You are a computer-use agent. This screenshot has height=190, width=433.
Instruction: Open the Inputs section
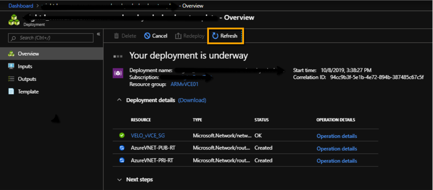click(x=25, y=66)
